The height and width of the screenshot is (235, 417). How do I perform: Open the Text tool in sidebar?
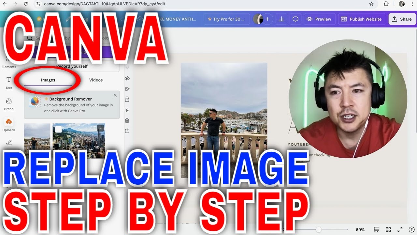point(9,83)
